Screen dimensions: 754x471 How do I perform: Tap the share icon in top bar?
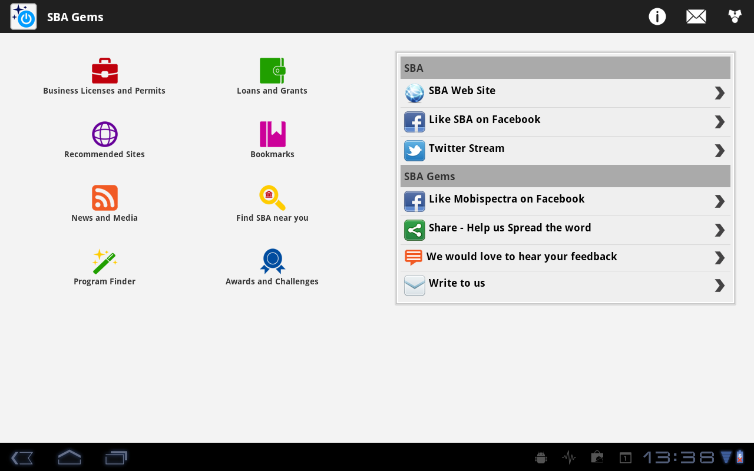(735, 16)
